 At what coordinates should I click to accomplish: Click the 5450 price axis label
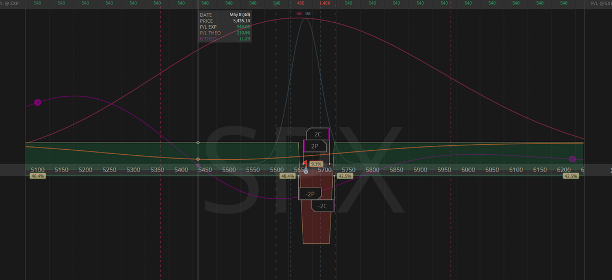click(205, 170)
